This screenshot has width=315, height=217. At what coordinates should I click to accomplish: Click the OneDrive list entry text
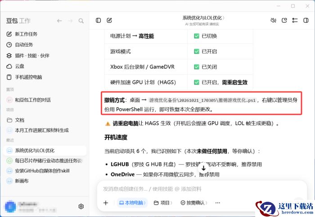point(165,174)
